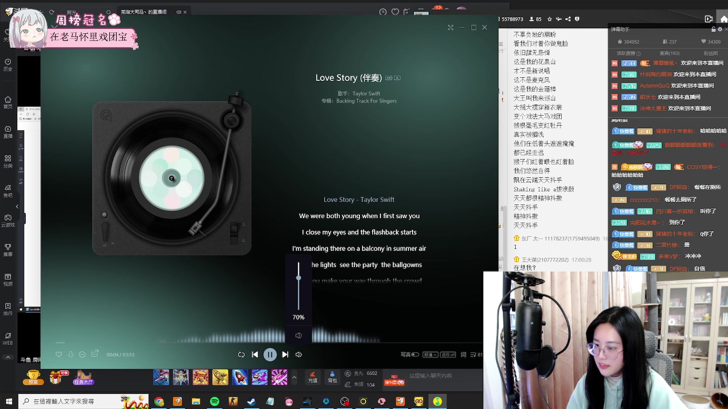Screen dimensions: 728x409
Task: Expand the sidebar bottom chevron above 斗鱼
Action: click(8, 357)
